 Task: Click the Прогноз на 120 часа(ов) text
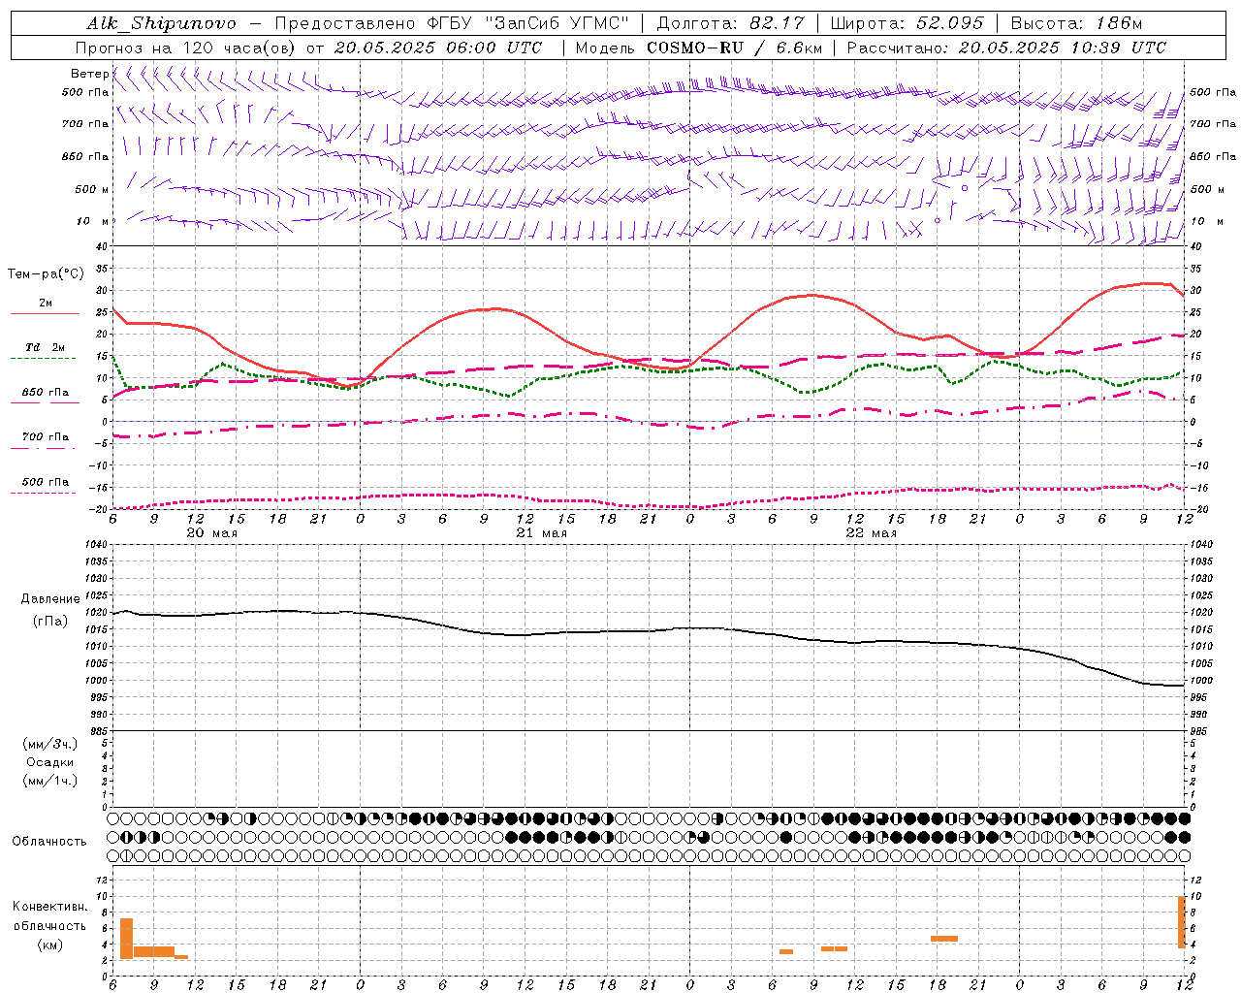(x=186, y=48)
